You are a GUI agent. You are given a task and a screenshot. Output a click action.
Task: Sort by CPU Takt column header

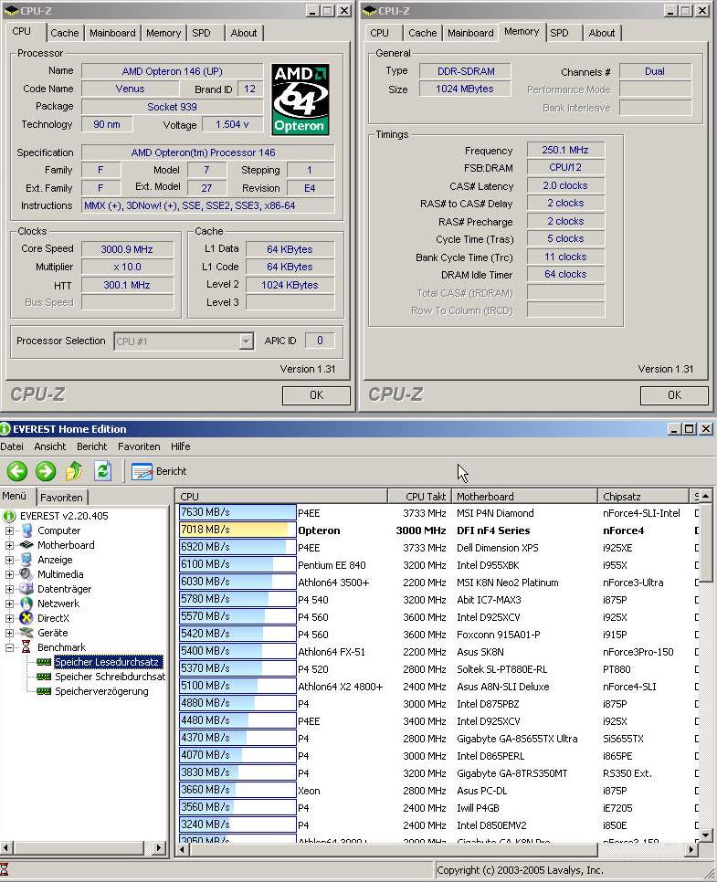coord(420,497)
